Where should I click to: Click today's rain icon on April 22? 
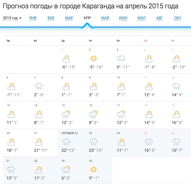click(66, 142)
